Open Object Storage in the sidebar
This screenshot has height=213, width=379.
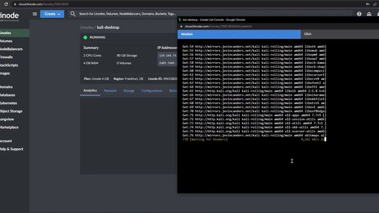pyautogui.click(x=11, y=111)
